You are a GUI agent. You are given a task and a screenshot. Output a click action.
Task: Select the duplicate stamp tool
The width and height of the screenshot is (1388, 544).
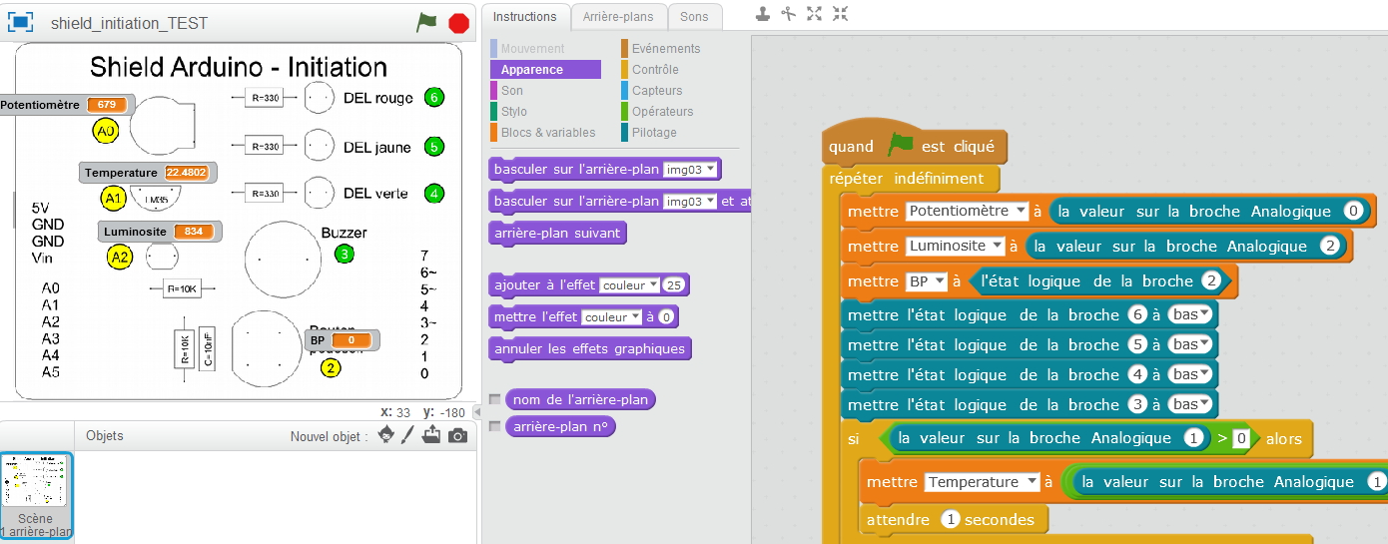(763, 14)
